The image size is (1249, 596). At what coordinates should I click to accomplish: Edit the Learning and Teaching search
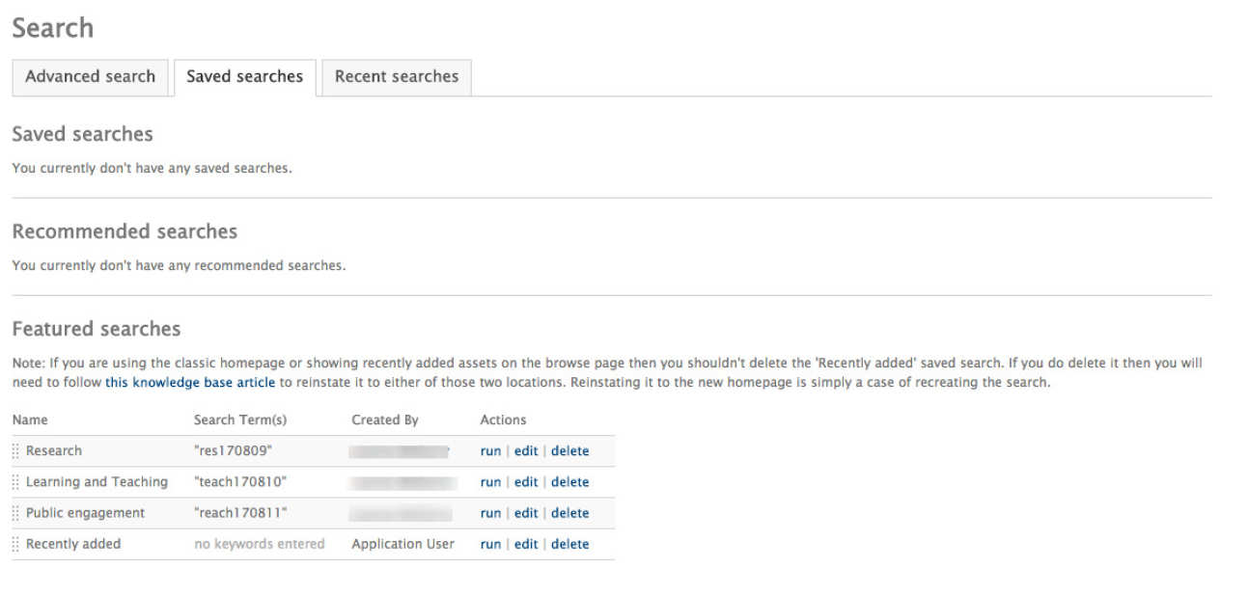[x=526, y=482]
